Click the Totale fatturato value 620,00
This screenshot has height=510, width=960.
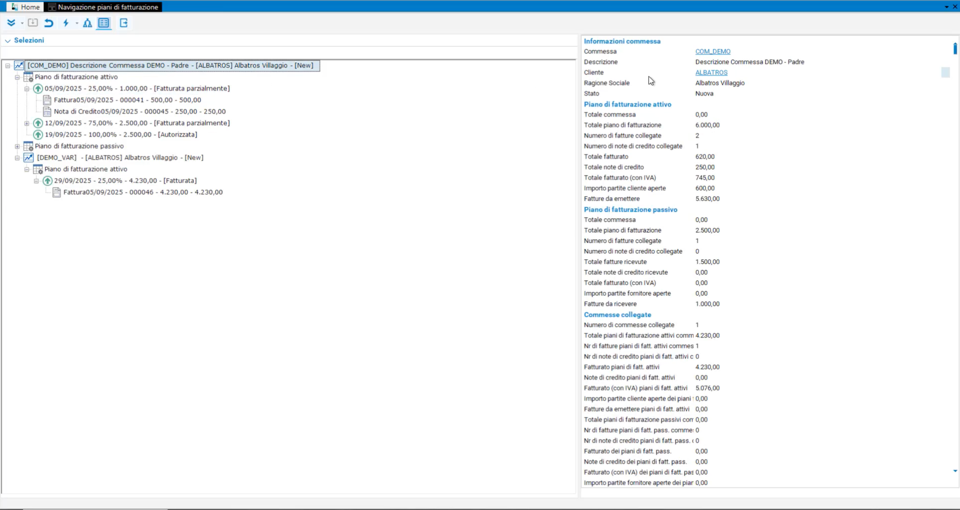[705, 157]
